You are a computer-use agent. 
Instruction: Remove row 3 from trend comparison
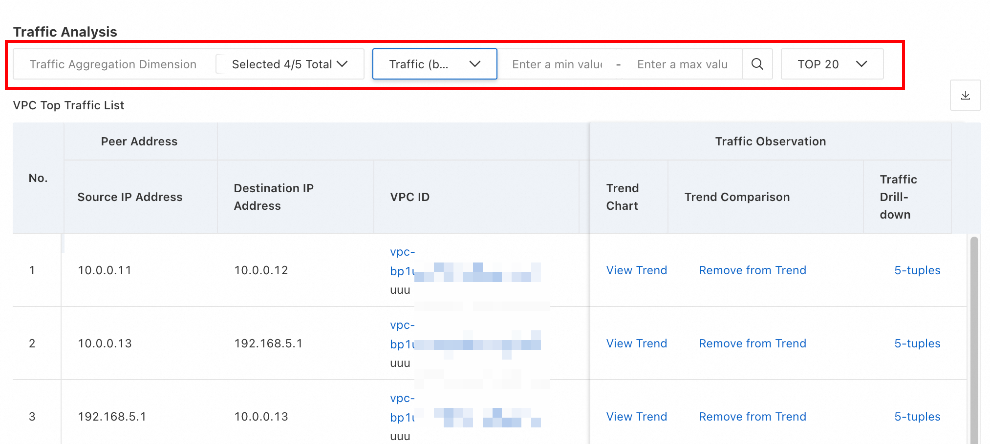coord(752,417)
